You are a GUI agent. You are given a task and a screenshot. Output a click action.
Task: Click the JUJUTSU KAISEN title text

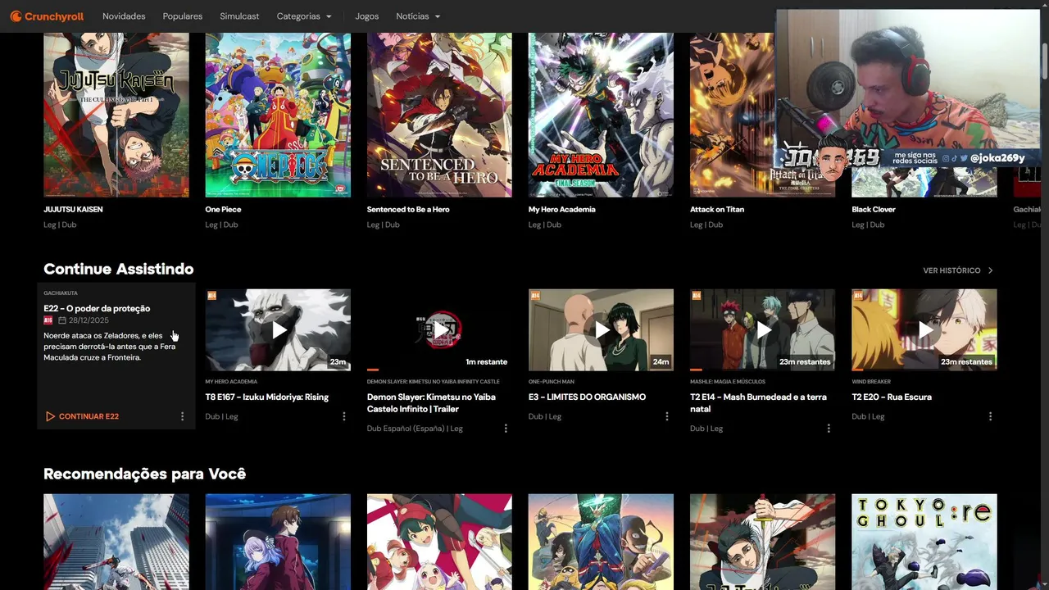pos(73,210)
